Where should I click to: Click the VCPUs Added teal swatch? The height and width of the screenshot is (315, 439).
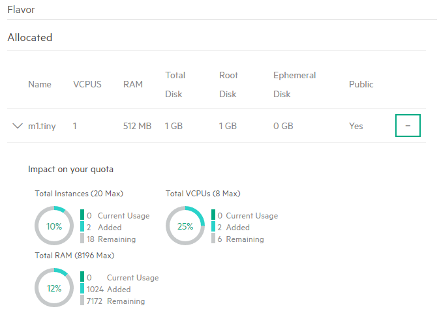pyautogui.click(x=213, y=226)
